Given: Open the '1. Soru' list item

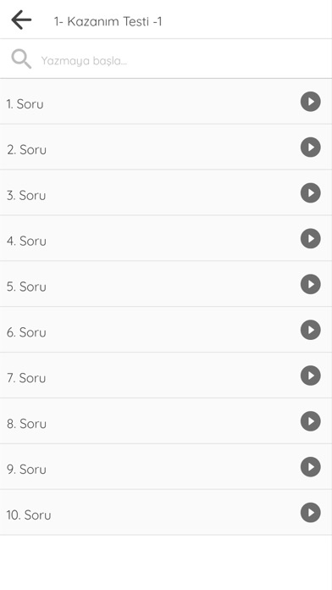Looking at the screenshot, I should pyautogui.click(x=166, y=102).
